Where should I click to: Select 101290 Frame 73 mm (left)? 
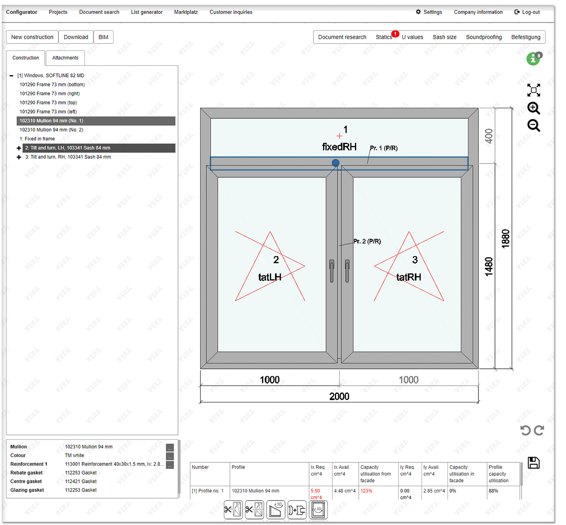pyautogui.click(x=48, y=112)
